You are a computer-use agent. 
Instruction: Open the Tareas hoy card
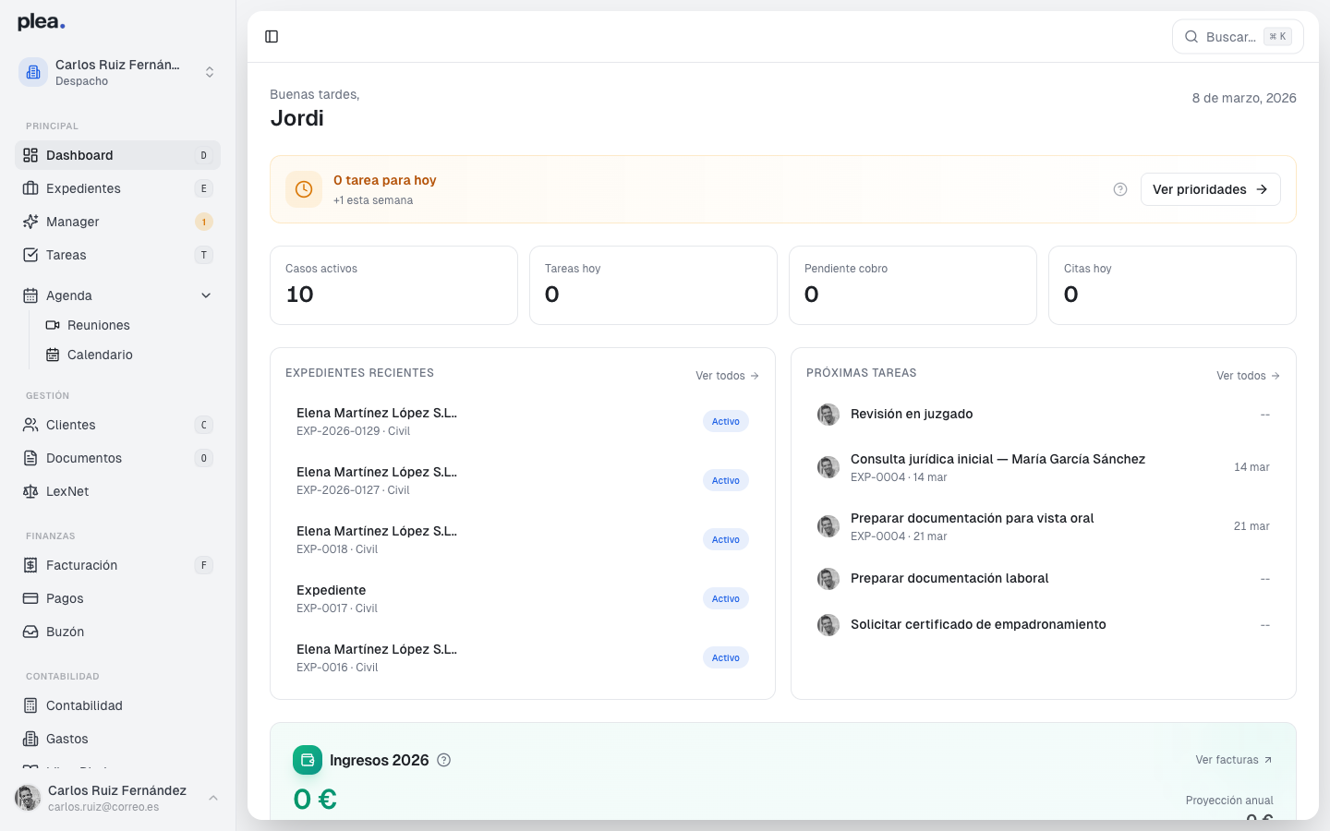pos(653,285)
